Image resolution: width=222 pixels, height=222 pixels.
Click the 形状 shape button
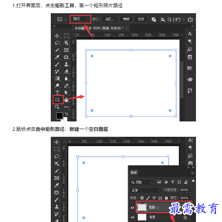coord(141,19)
